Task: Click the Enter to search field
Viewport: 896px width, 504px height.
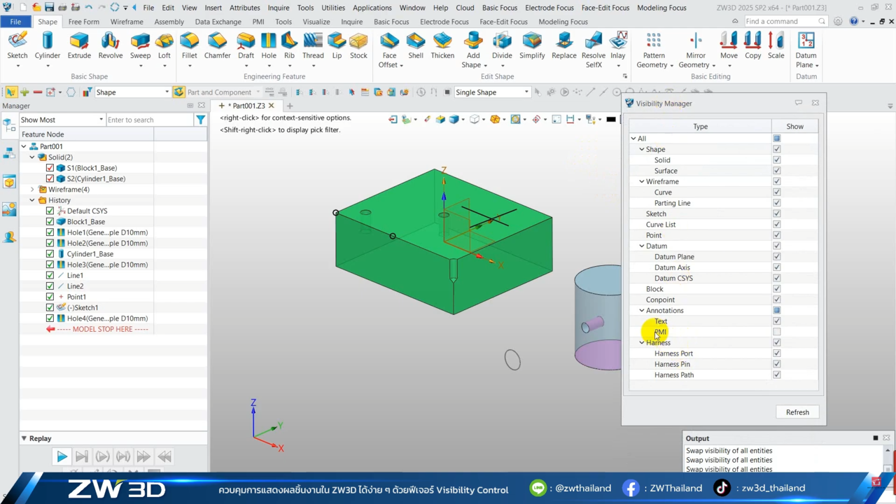Action: (x=148, y=120)
